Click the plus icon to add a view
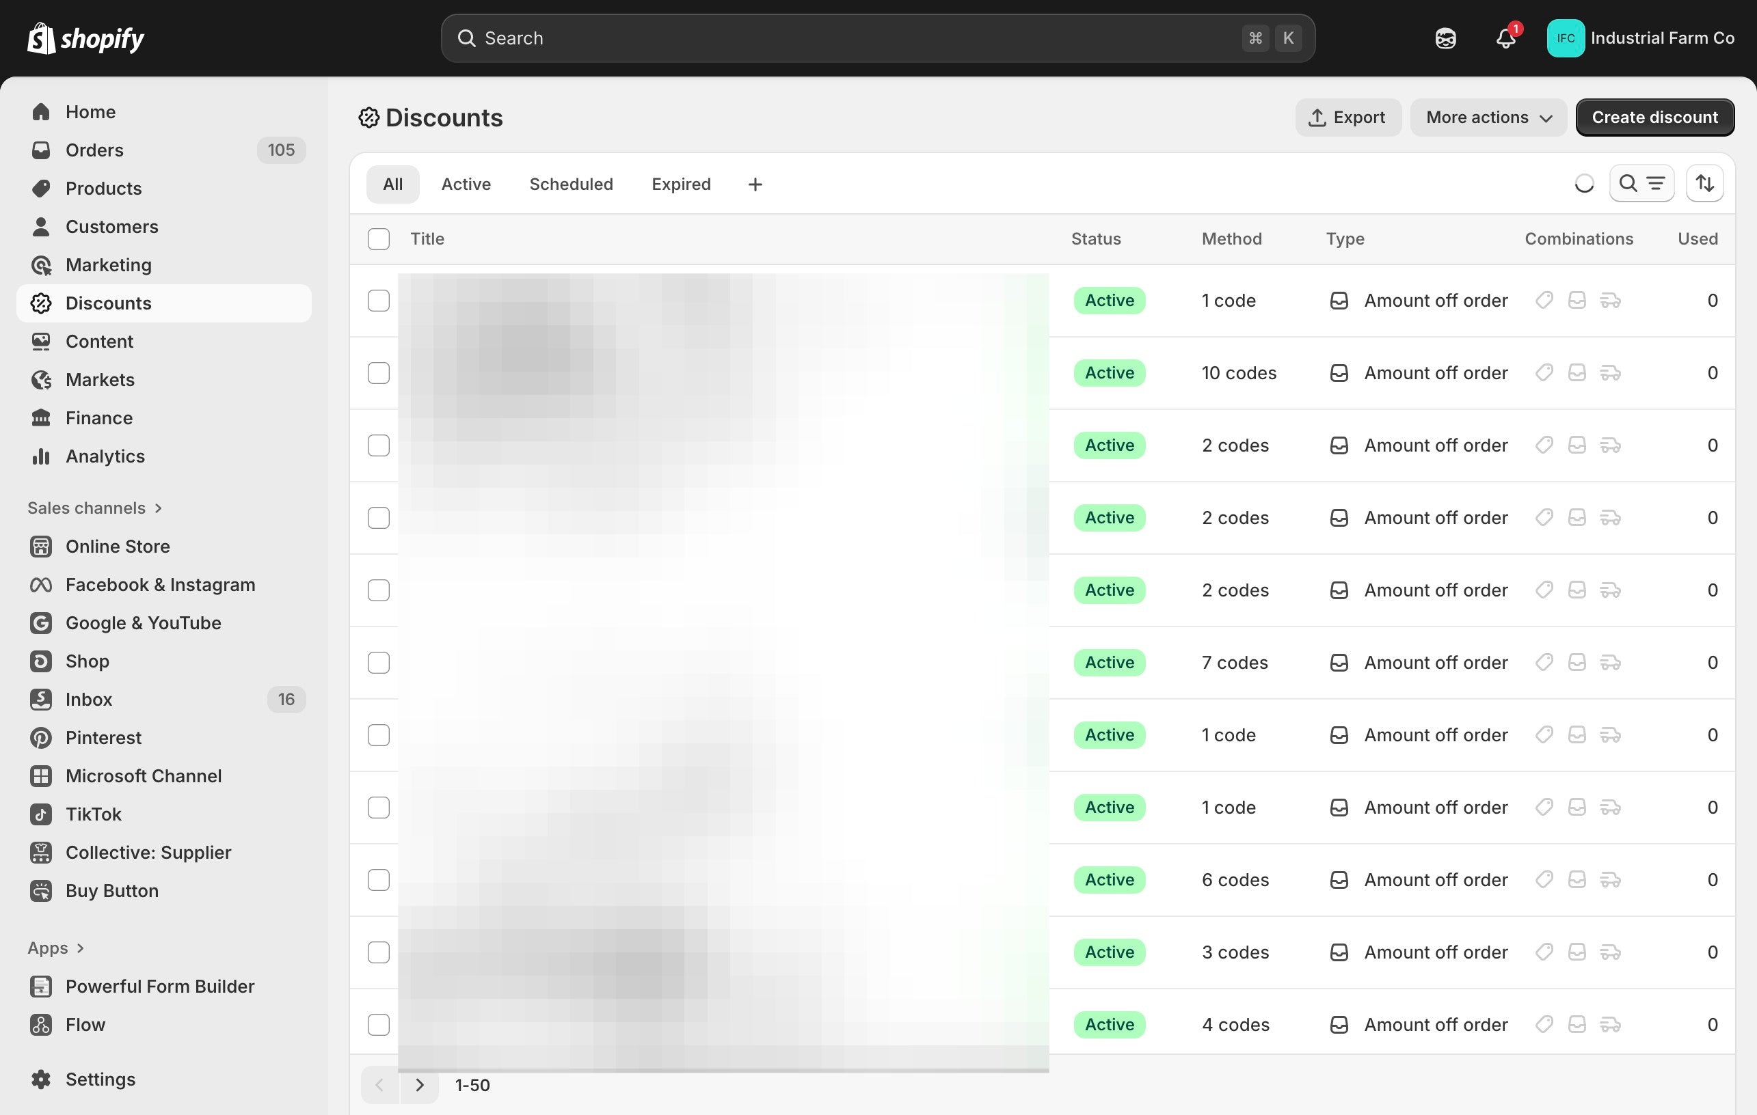This screenshot has height=1115, width=1757. pyautogui.click(x=755, y=184)
